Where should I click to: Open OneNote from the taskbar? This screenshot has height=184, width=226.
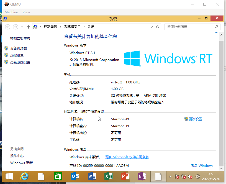[x=142, y=176]
